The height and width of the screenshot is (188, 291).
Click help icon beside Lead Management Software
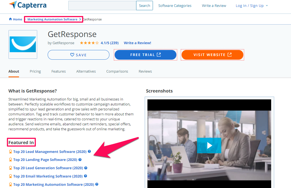coord(89,152)
